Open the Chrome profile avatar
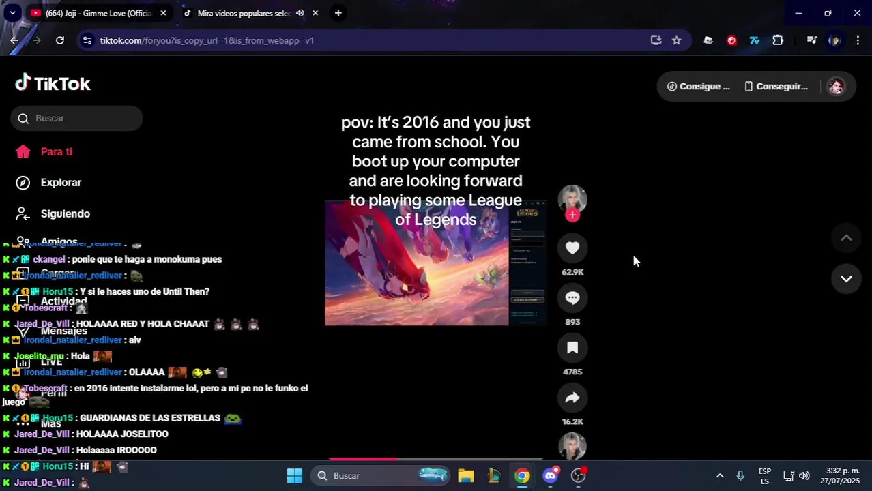 [x=834, y=40]
